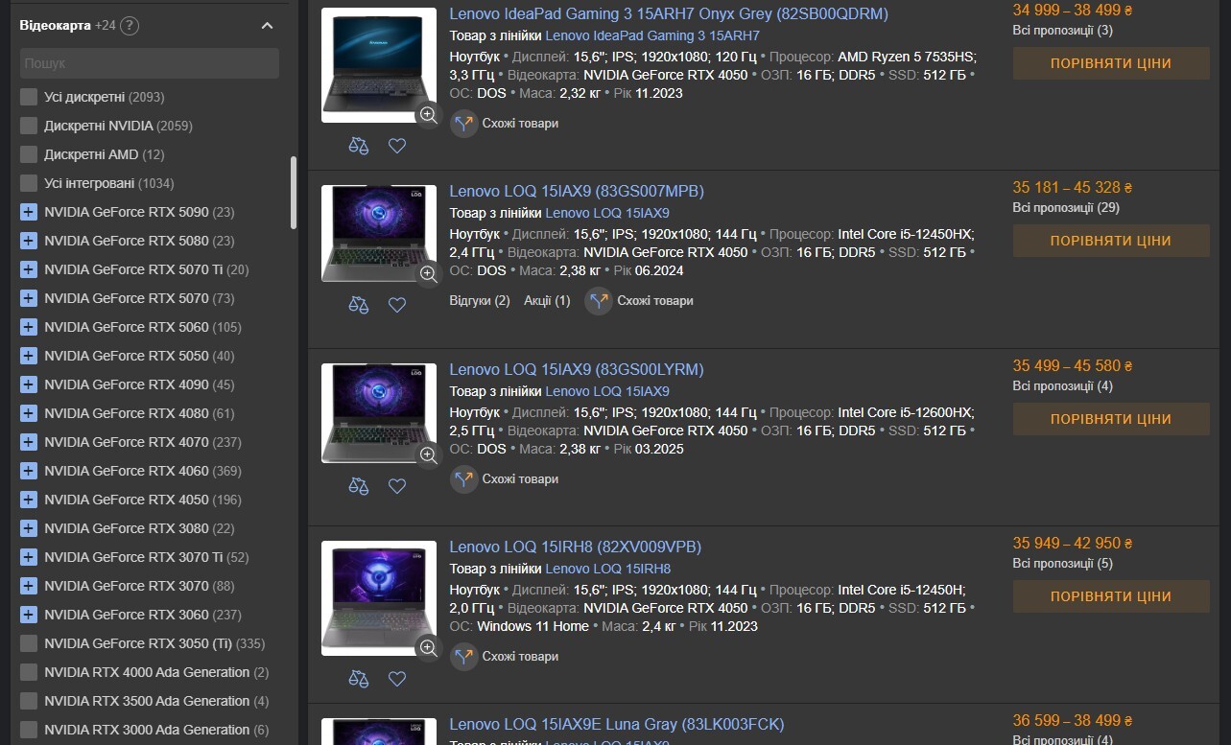Expand NVIDIA GeForce RTX 5080 group

pyautogui.click(x=29, y=241)
